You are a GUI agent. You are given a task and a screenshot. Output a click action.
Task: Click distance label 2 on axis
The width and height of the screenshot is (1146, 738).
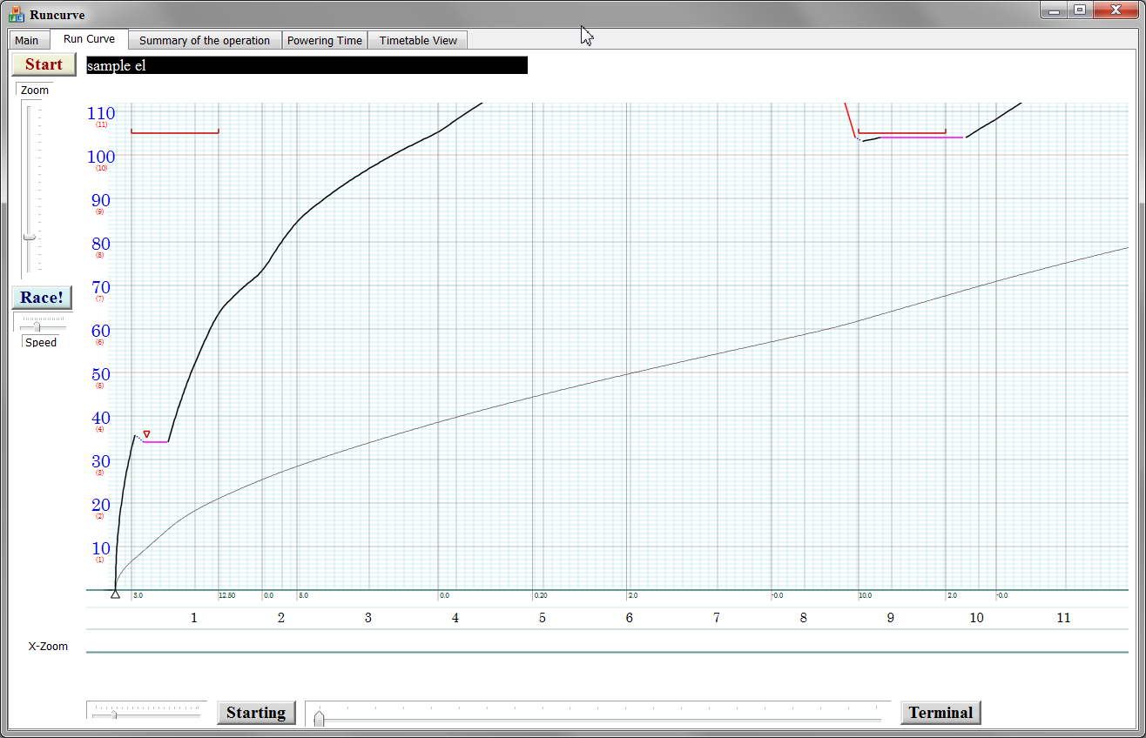tap(281, 618)
